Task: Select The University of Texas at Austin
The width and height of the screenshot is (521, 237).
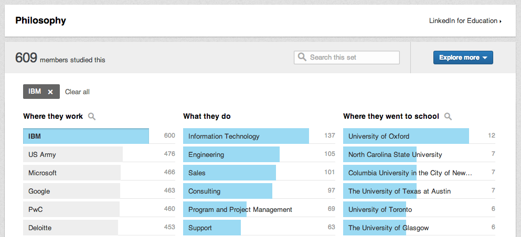Action: pyautogui.click(x=400, y=191)
